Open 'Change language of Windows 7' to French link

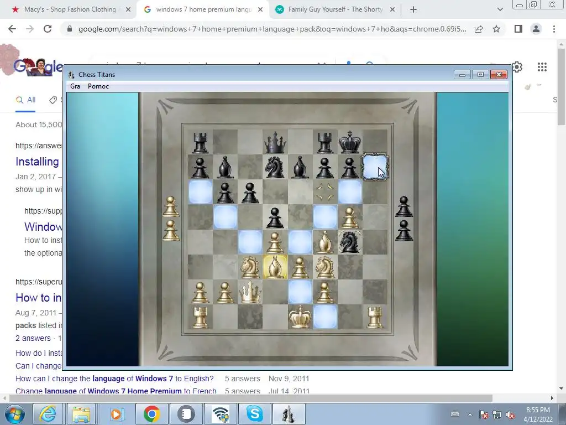[116, 391]
